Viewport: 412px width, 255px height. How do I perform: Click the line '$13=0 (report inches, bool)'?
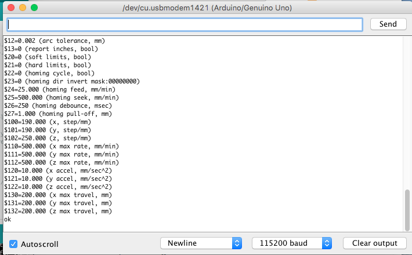tap(51, 49)
